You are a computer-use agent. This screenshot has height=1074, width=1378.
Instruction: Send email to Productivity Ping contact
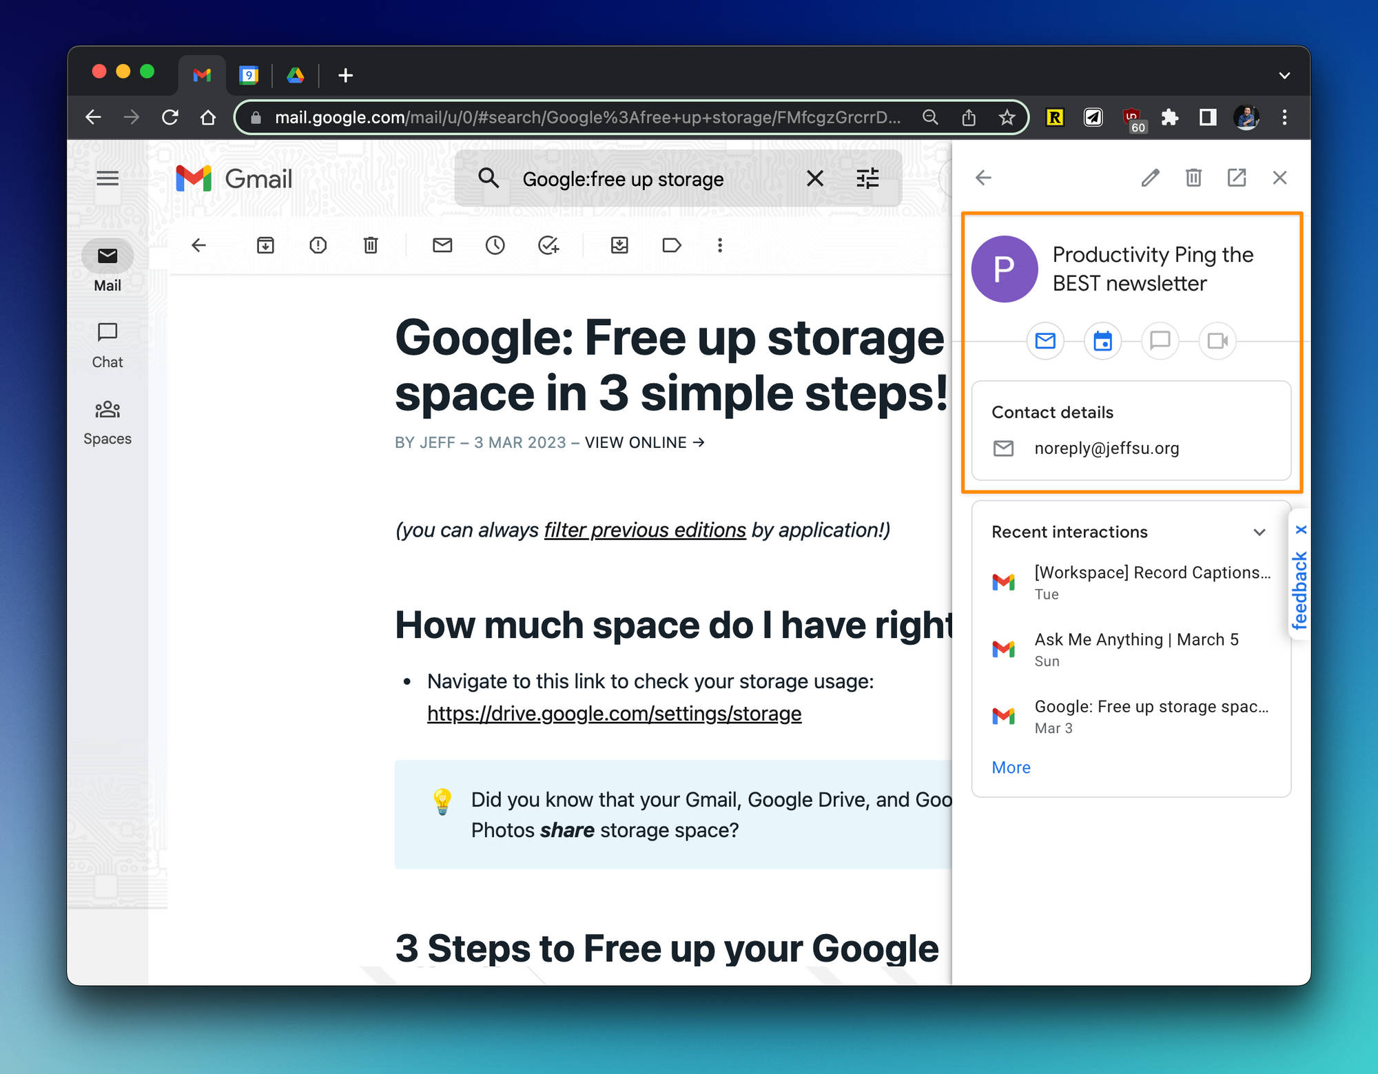tap(1045, 340)
